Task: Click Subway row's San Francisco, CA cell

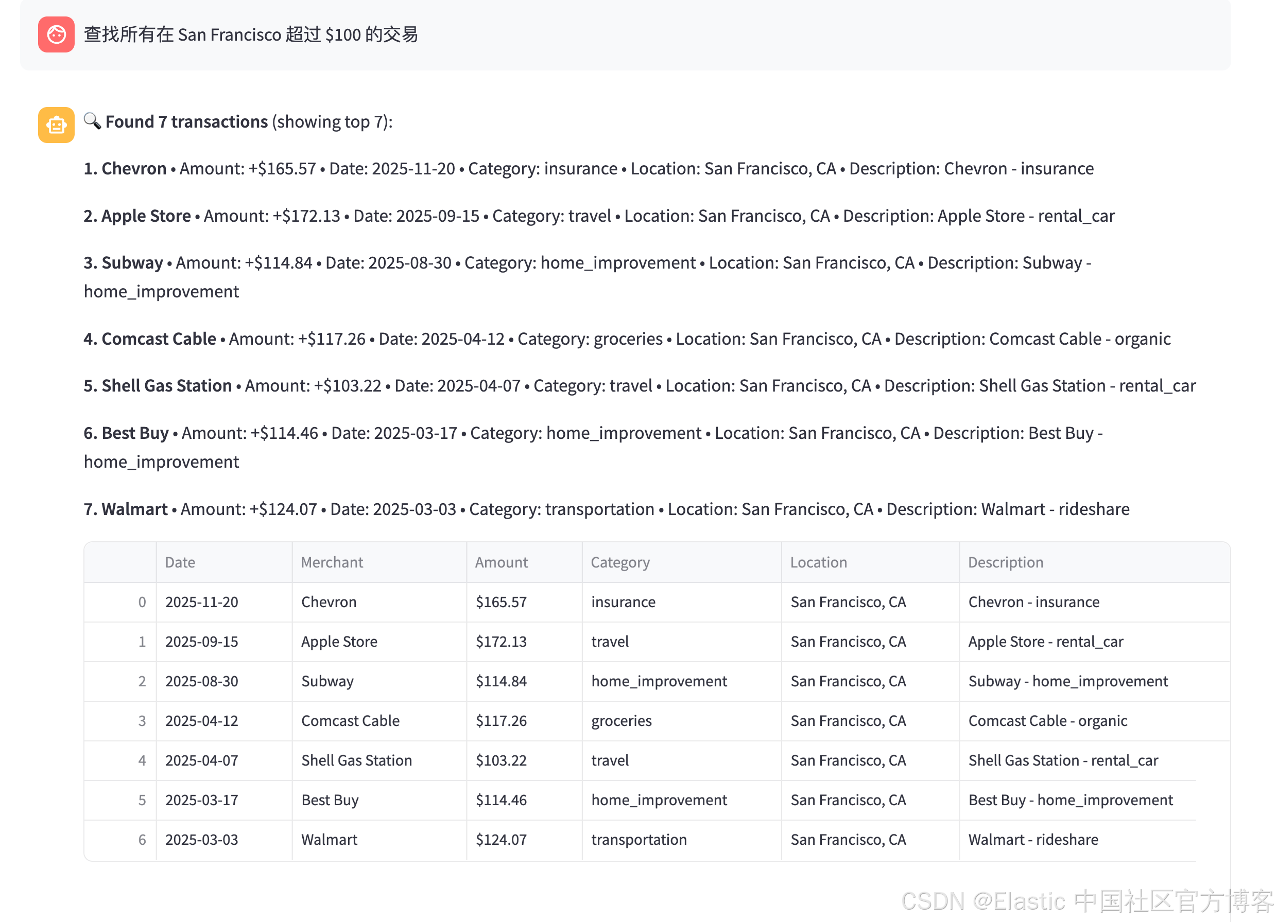Action: (x=871, y=682)
